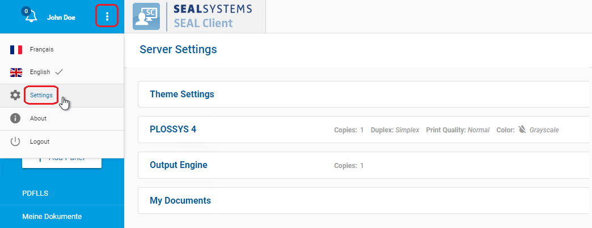Image resolution: width=592 pixels, height=228 pixels.
Task: Select Français language option
Action: 42,50
